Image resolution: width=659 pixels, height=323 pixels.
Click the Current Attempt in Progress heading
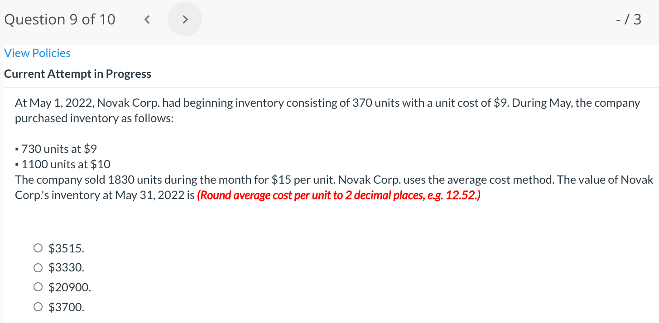[x=77, y=73]
